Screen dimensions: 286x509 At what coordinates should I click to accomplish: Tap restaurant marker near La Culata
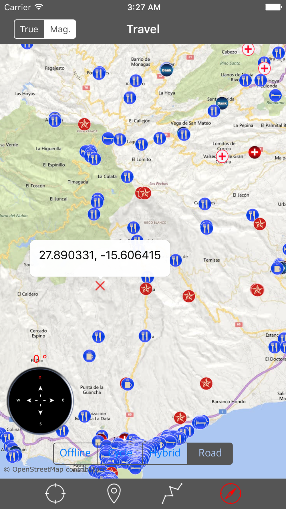[x=127, y=177]
